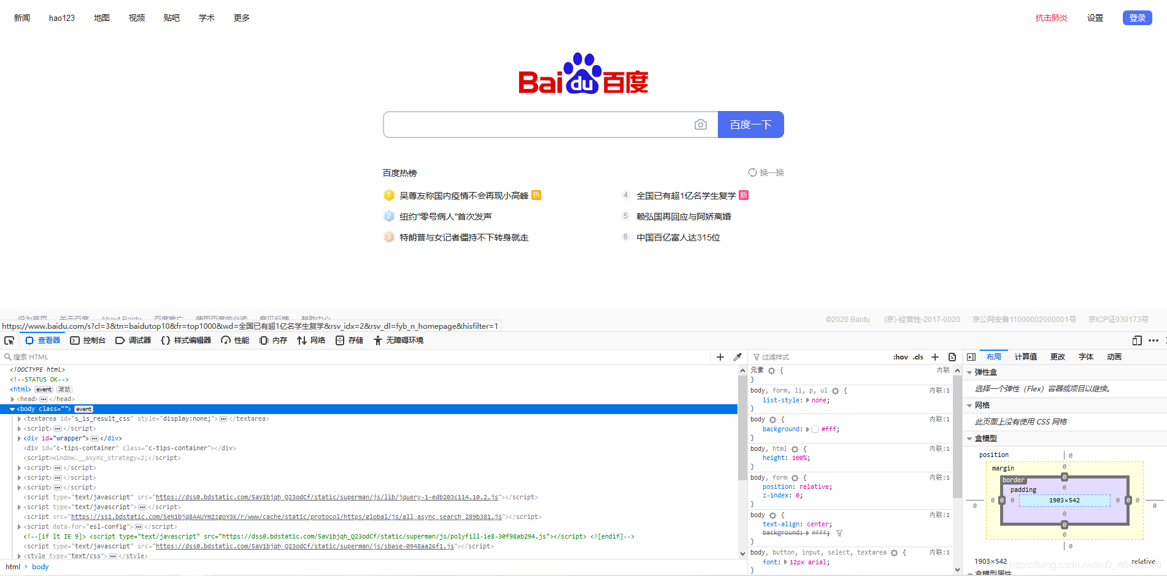Toggle responsive design mode icon
The width and height of the screenshot is (1167, 576).
[1137, 340]
